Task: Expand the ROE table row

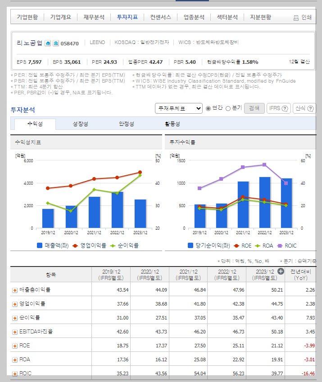Action: (15, 346)
